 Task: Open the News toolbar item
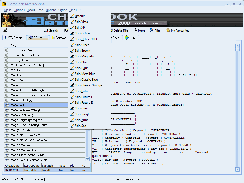click(139, 30)
